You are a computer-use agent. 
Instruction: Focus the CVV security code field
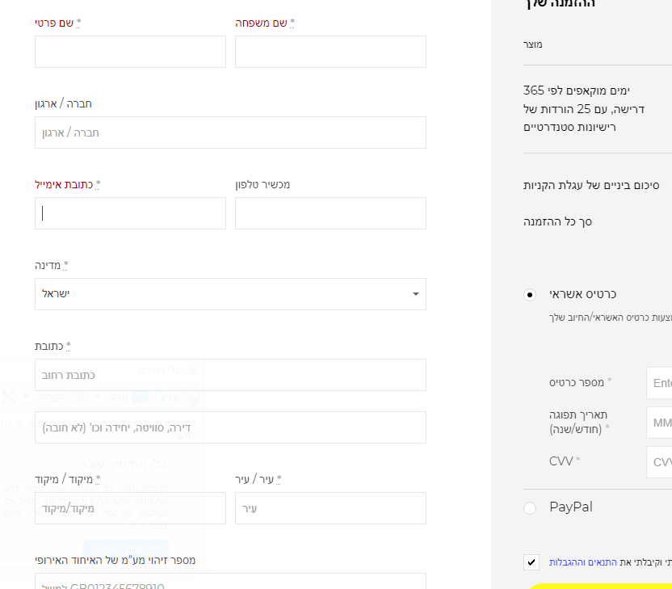[659, 462]
